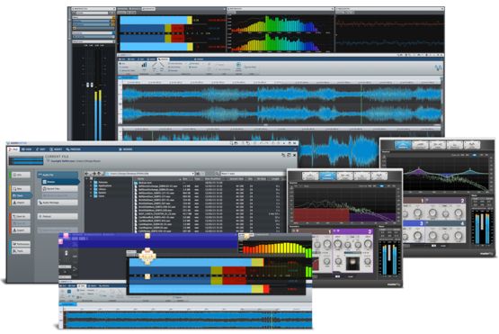Click the fade-in slope icon in Process ribbon
Screen dimensions: 499x334
(155, 65)
